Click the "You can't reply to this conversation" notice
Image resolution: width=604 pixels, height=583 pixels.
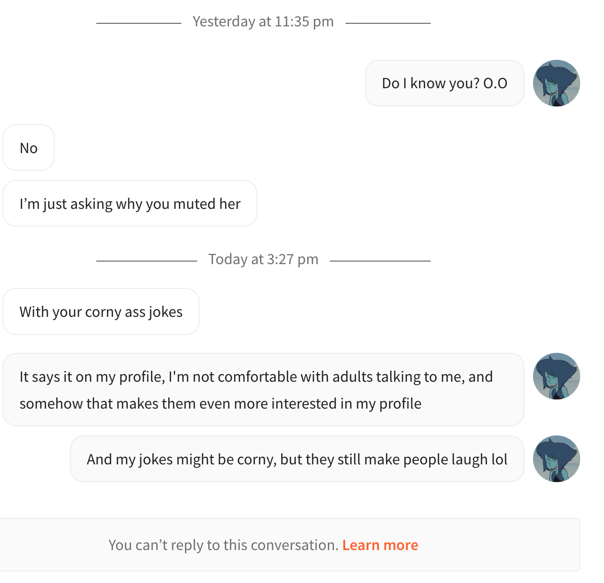coord(223,545)
